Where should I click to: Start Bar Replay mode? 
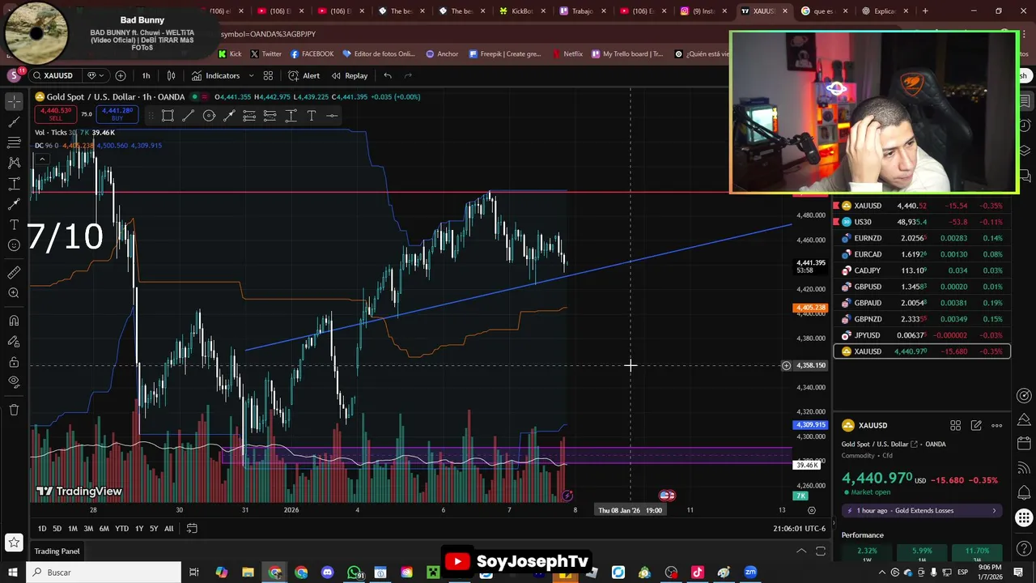[x=349, y=75]
